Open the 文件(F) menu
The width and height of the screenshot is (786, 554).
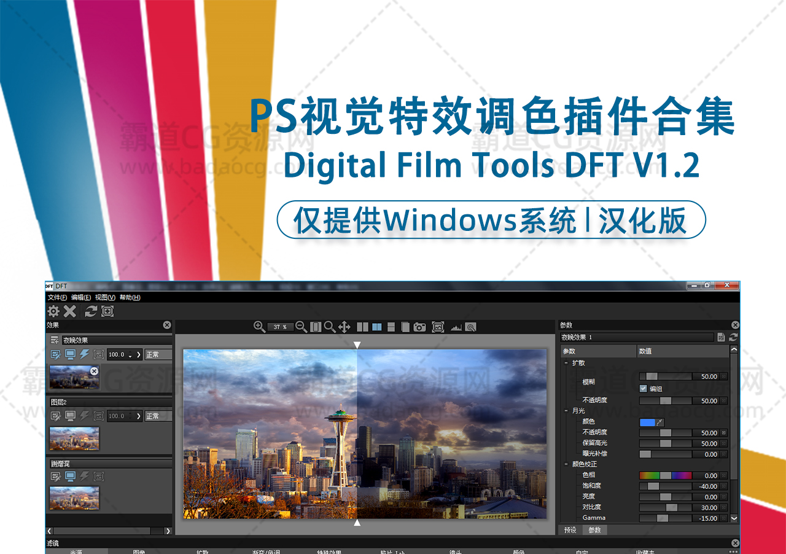[x=57, y=297]
